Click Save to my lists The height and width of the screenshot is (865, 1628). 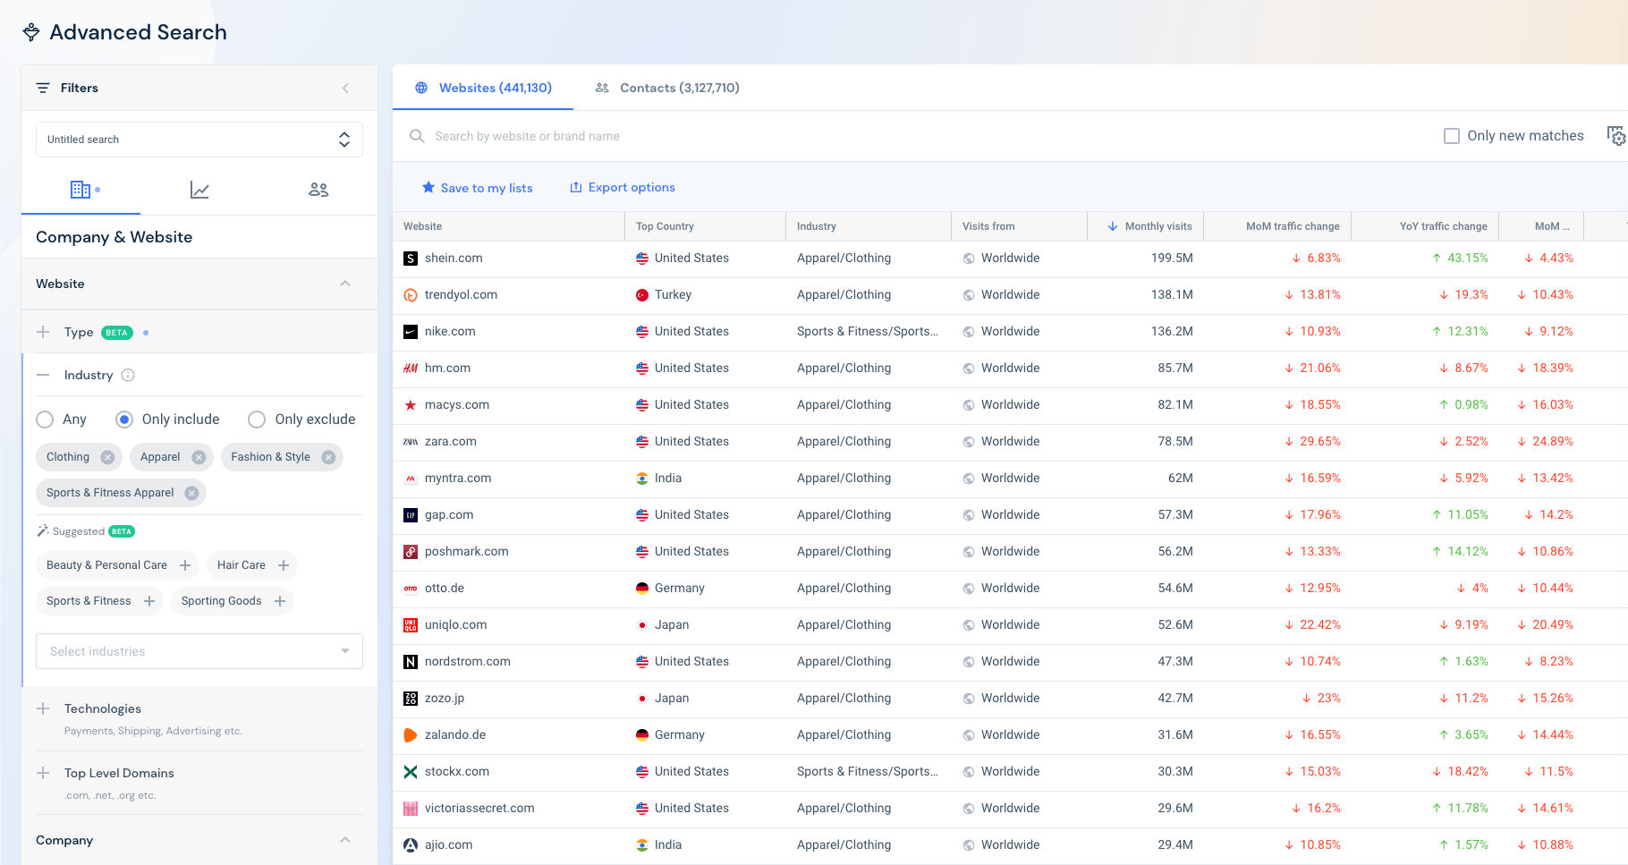click(478, 188)
